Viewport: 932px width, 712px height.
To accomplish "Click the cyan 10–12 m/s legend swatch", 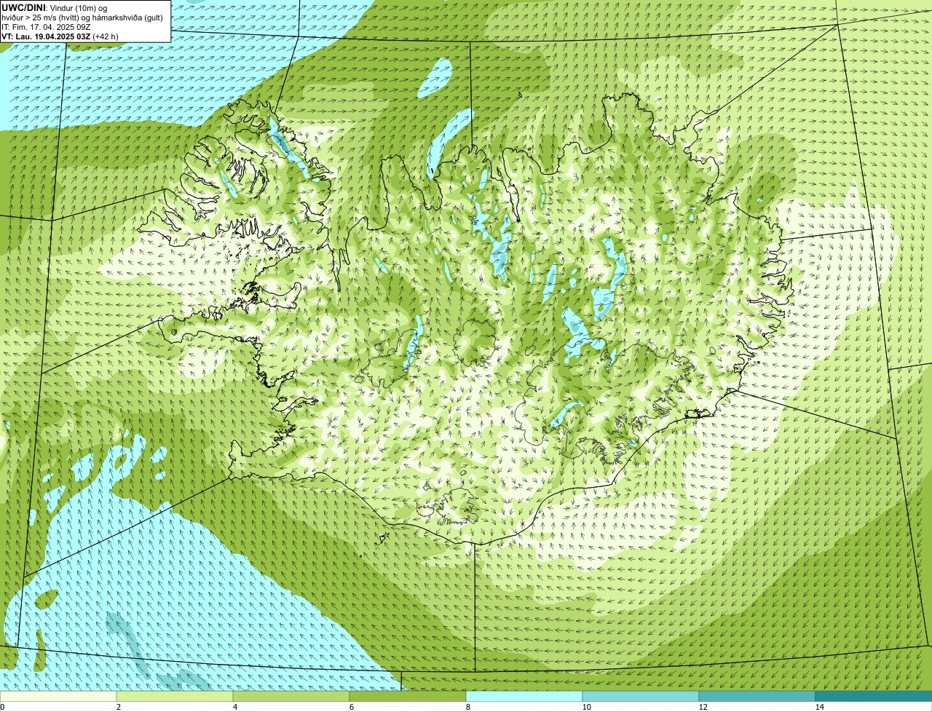I will coord(641,696).
